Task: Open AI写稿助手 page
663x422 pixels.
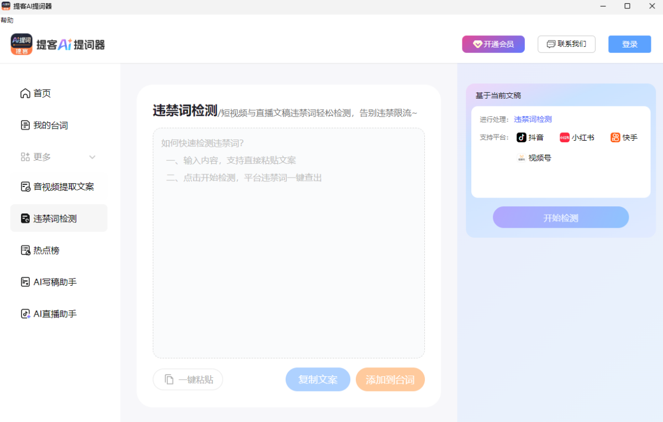Action: tap(59, 282)
